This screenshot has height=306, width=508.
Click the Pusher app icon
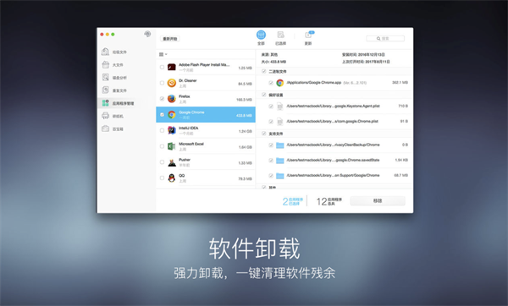point(172,162)
